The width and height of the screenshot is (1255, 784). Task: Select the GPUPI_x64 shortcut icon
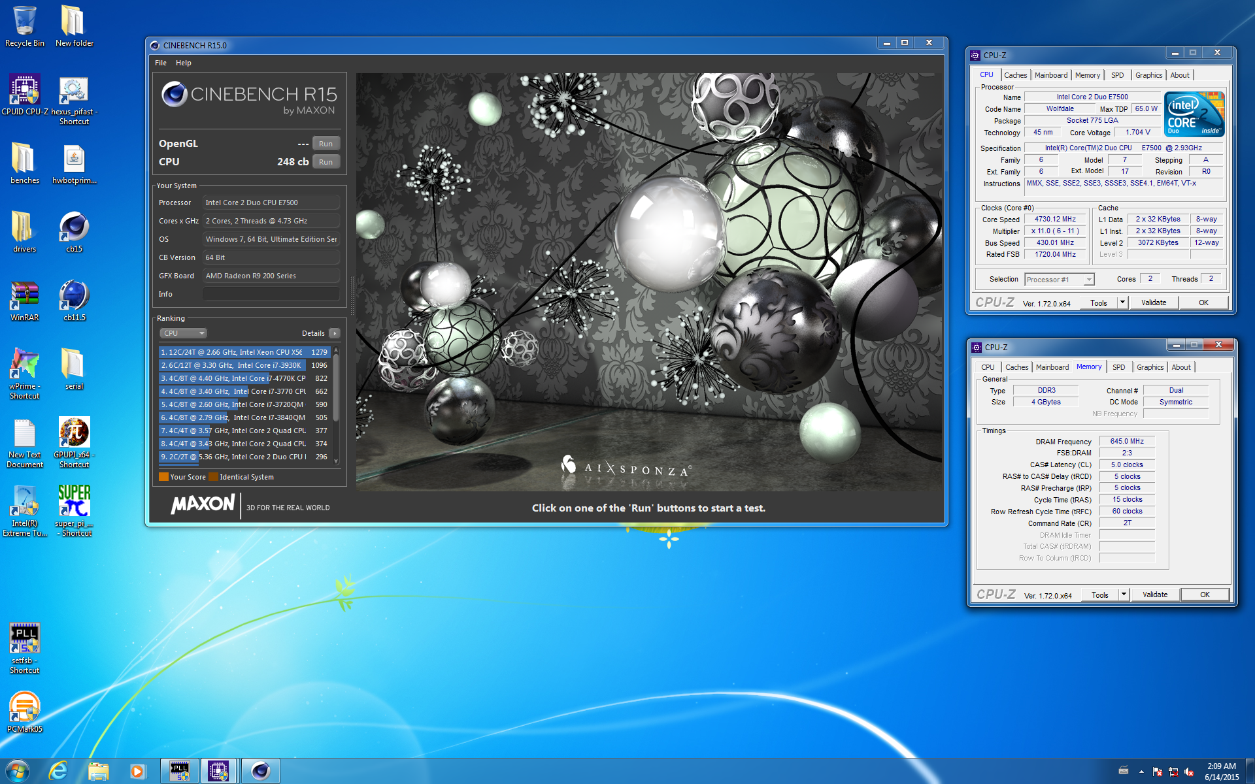coord(75,443)
